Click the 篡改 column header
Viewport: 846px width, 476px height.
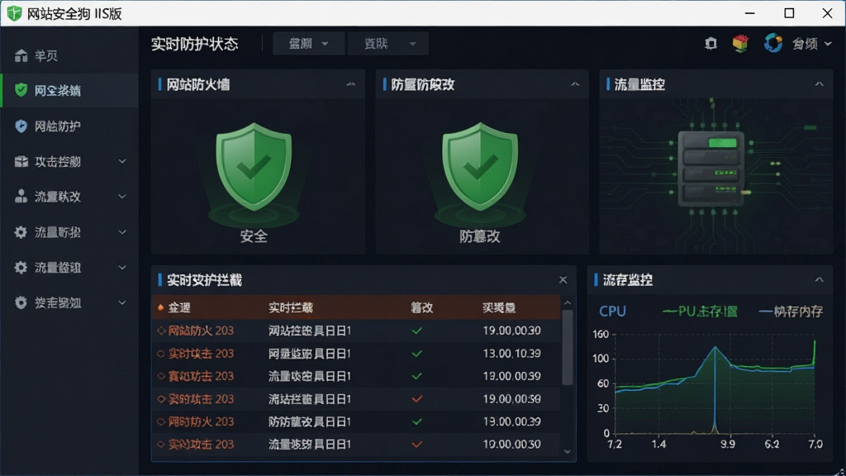point(422,307)
